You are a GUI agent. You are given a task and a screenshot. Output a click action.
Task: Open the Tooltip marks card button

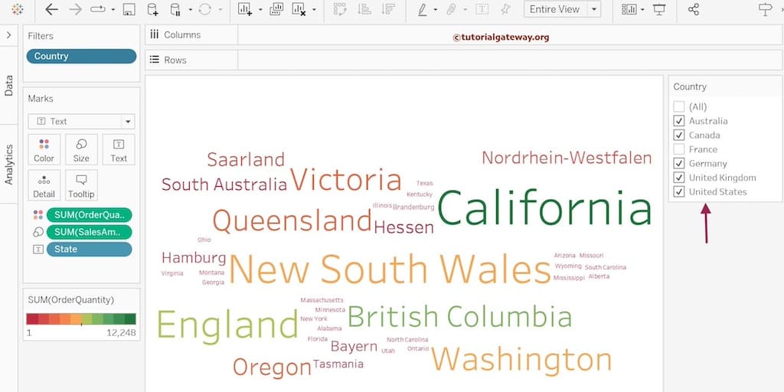pos(81,185)
